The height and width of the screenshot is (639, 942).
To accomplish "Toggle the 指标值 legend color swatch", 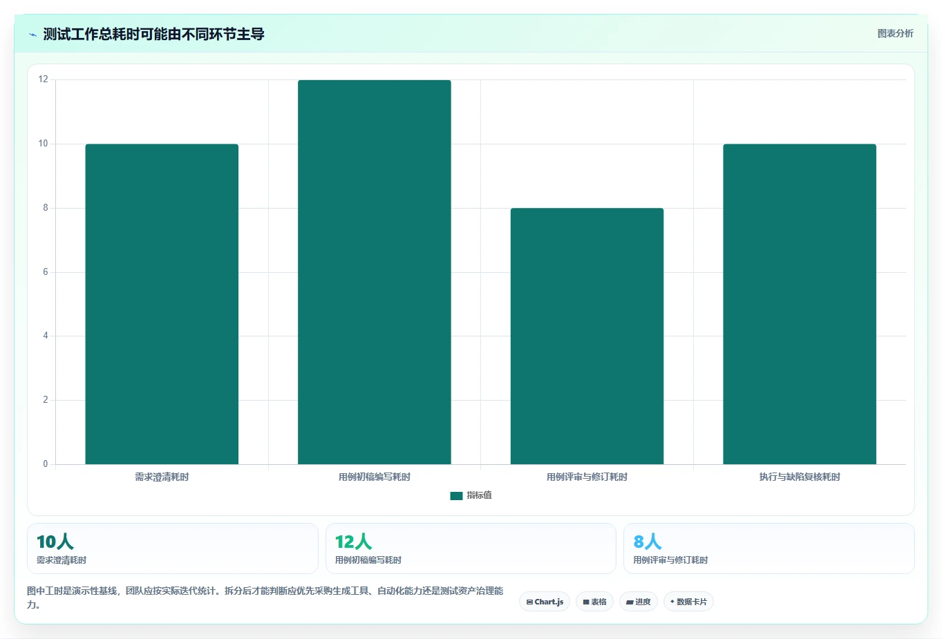I will [456, 495].
